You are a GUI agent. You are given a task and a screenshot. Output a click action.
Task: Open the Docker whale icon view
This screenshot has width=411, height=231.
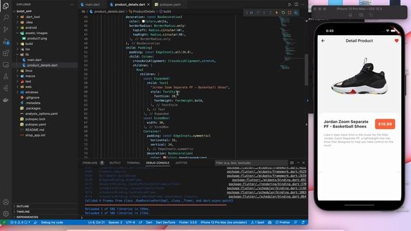click(x=6, y=100)
